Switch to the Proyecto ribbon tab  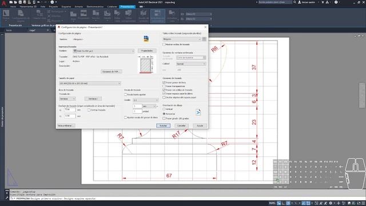click(x=53, y=7)
